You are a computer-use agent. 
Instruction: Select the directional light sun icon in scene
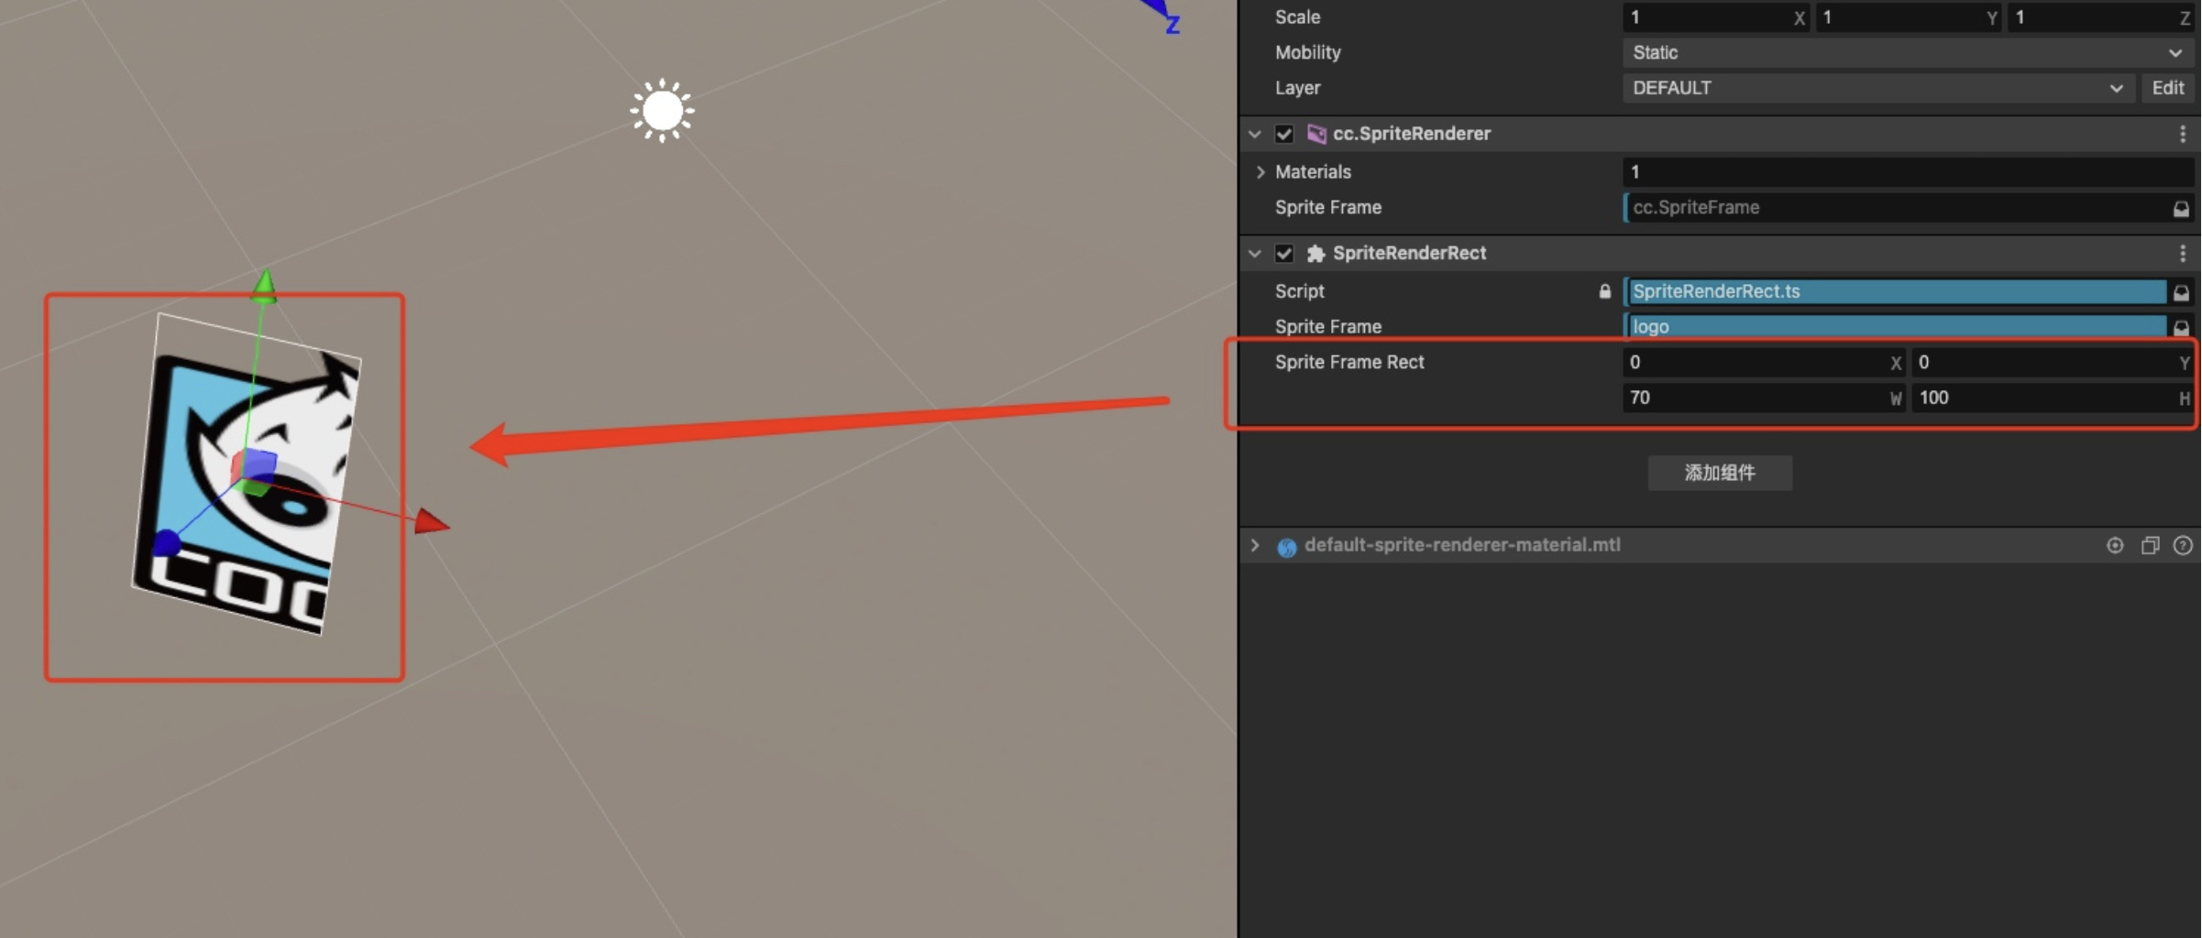[x=662, y=111]
